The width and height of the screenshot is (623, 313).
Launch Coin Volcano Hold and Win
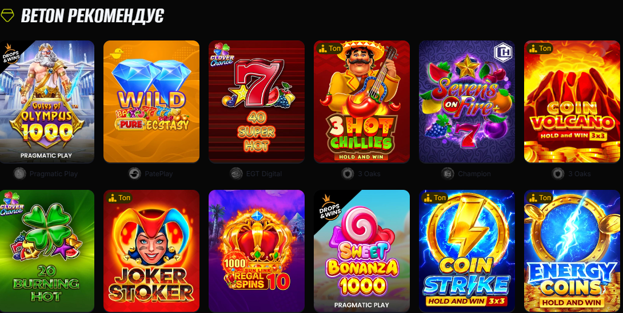[x=572, y=101]
